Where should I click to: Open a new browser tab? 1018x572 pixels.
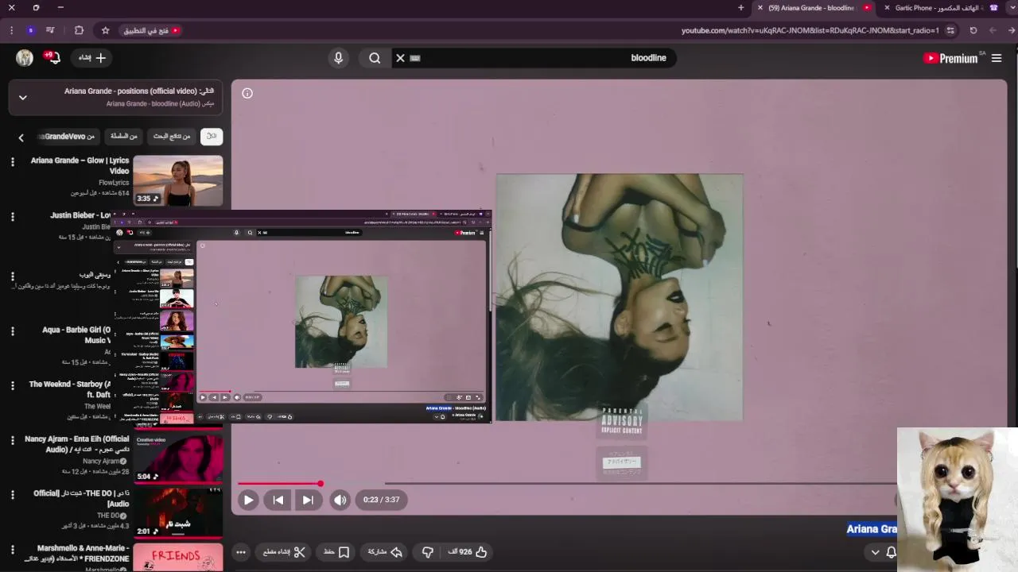pyautogui.click(x=741, y=8)
